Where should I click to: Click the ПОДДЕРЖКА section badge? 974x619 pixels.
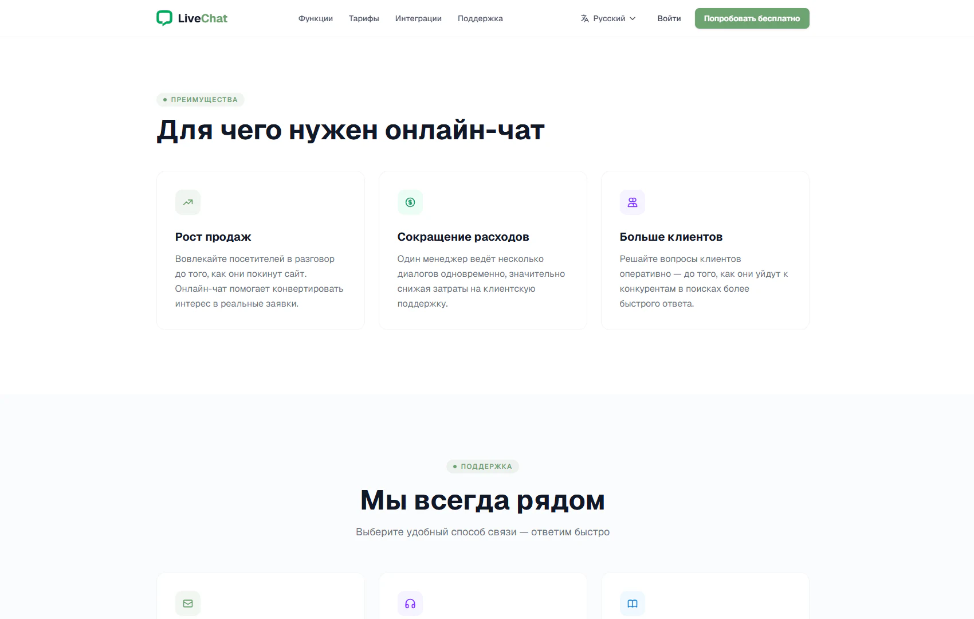point(482,467)
